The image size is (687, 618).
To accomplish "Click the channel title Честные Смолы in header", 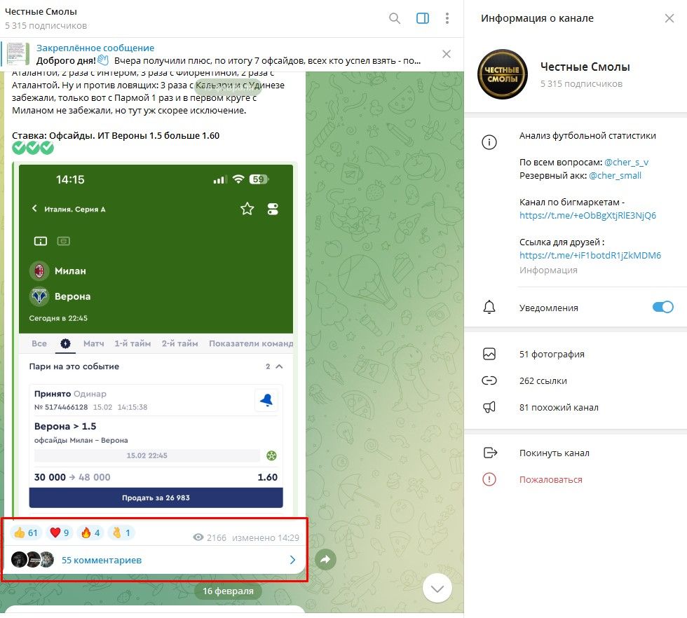I will (41, 12).
